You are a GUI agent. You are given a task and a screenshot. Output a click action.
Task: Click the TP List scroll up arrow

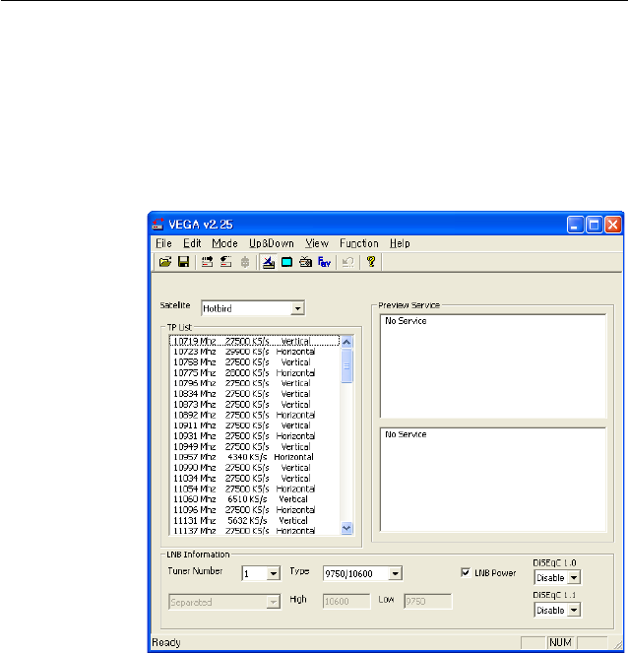click(x=346, y=343)
